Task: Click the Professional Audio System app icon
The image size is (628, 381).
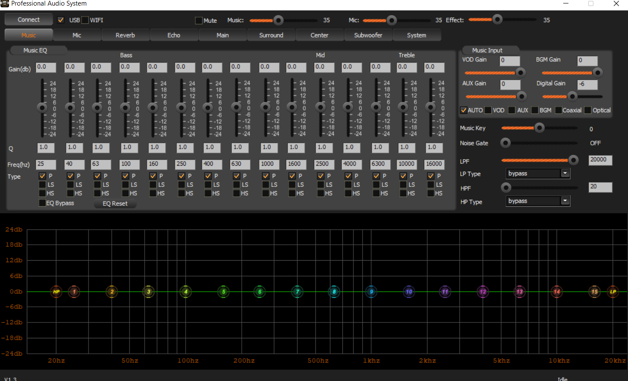Action: [4, 3]
